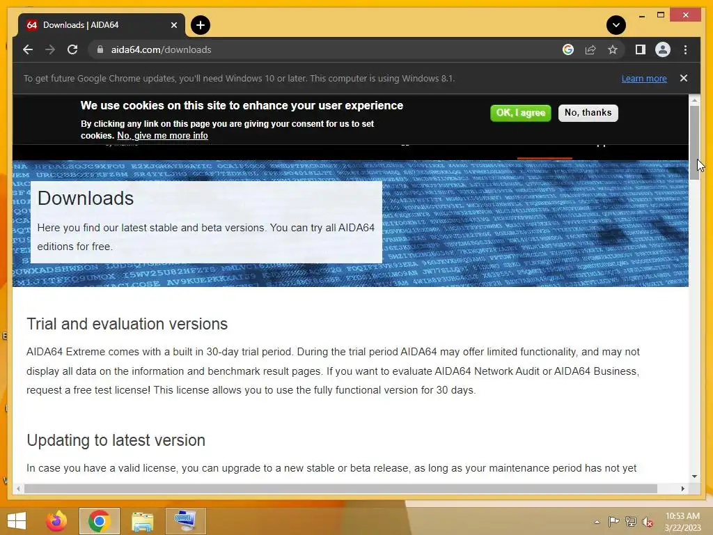
Task: Click the Downloads heading
Action: coord(86,199)
